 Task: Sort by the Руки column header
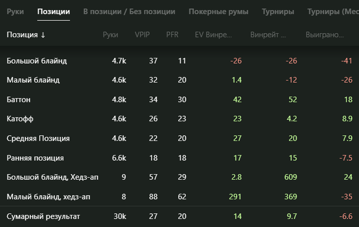[x=110, y=35]
